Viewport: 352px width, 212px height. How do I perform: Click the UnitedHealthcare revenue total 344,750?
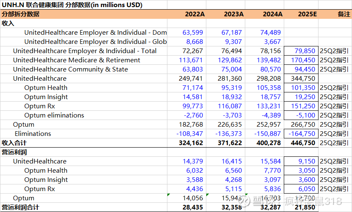click(x=303, y=79)
